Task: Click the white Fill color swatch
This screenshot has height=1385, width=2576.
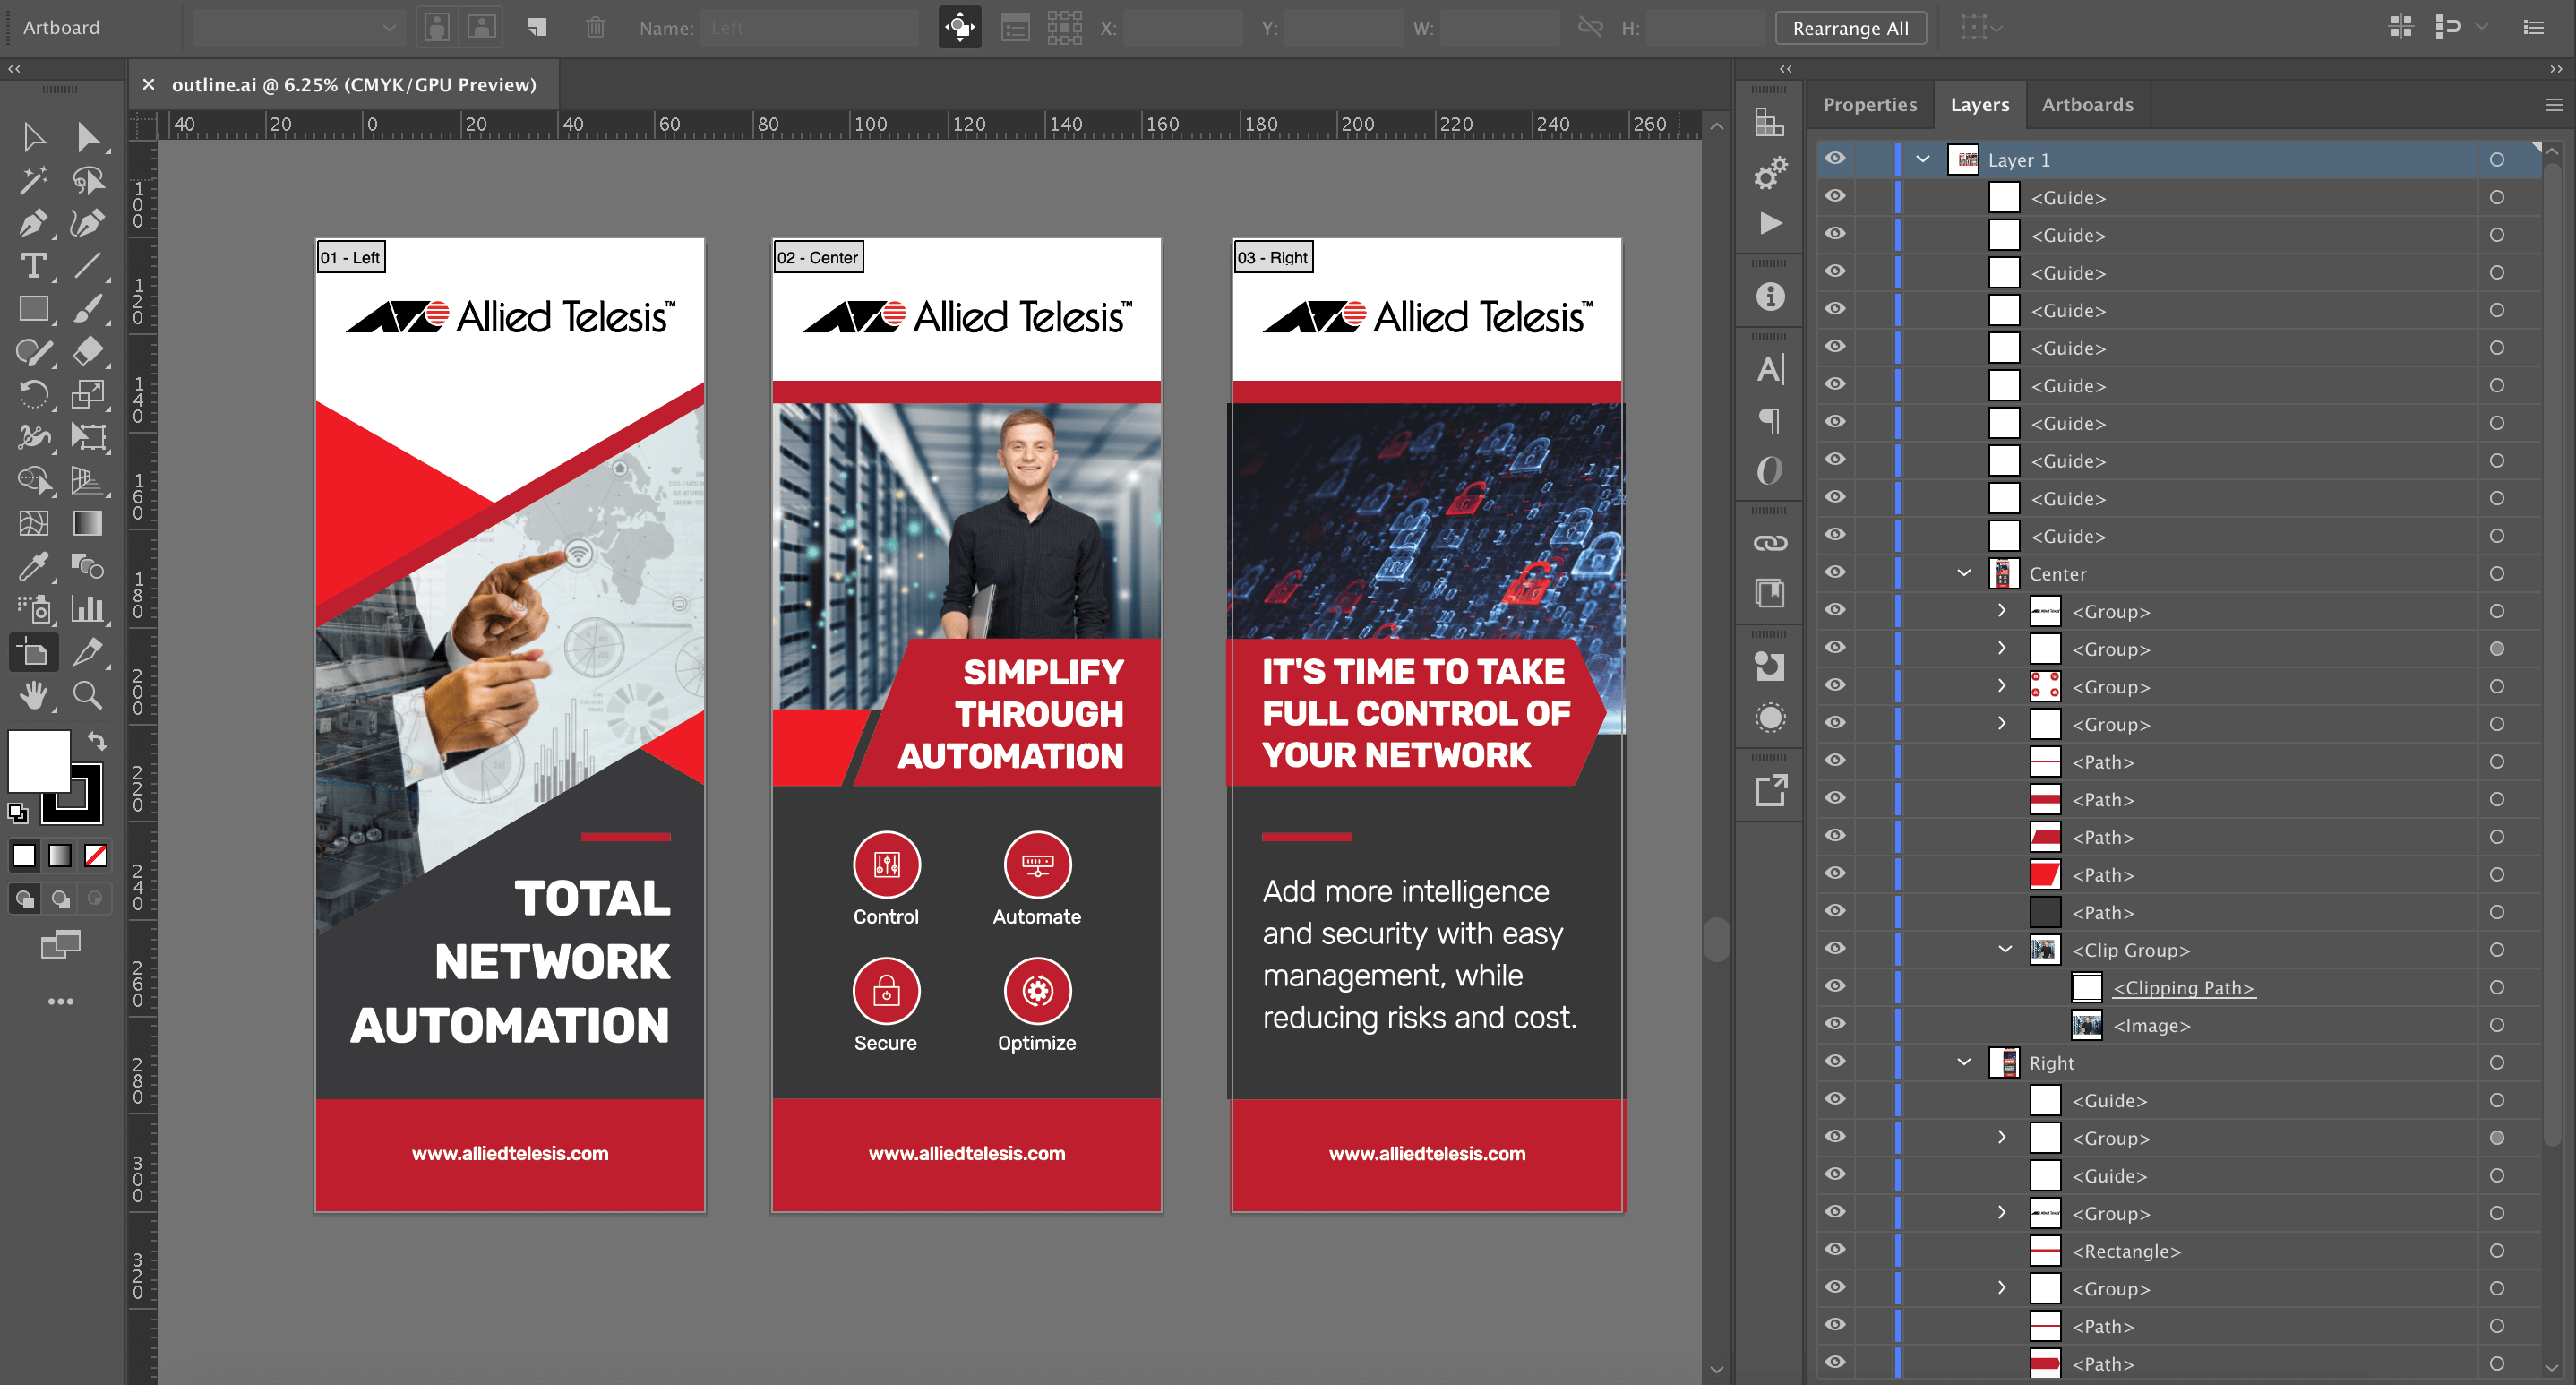Action: pos(38,760)
